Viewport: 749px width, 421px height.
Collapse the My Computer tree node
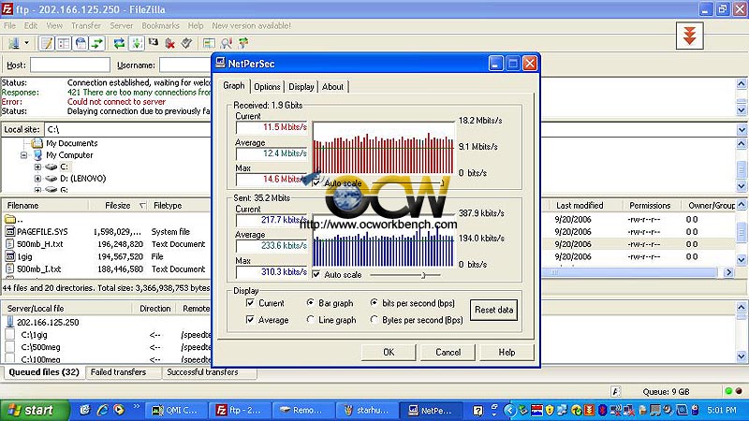[x=24, y=155]
